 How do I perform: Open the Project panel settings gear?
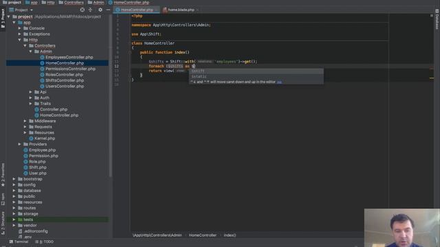[100, 10]
